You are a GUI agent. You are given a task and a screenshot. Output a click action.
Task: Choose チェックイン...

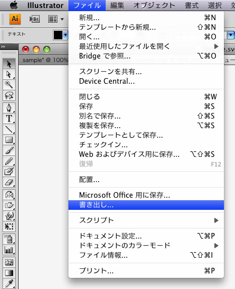point(146,145)
